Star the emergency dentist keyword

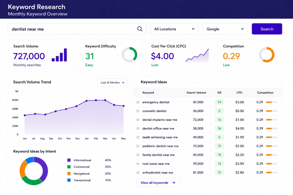click(138, 102)
